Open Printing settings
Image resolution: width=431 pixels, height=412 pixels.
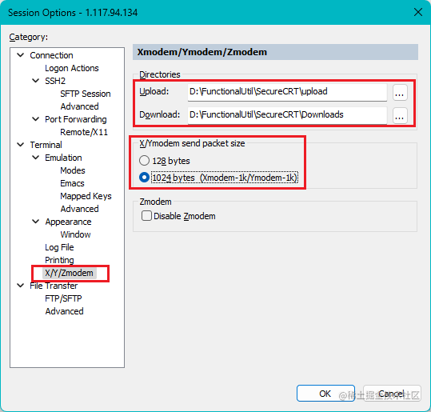[59, 260]
